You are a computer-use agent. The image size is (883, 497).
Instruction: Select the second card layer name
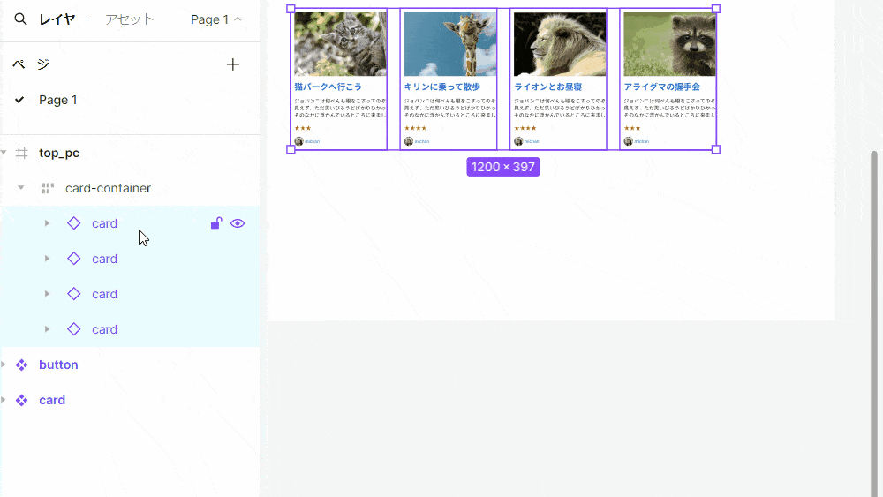point(105,259)
